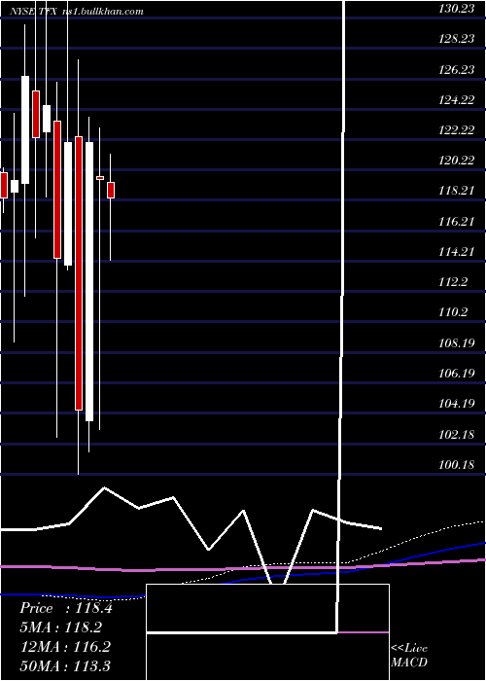Viewport: 486px width, 681px height.
Task: Click the 116.21 price axis label
Action: pyautogui.click(x=457, y=222)
